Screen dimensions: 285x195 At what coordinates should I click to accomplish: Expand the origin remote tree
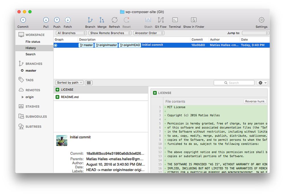coord(23,97)
